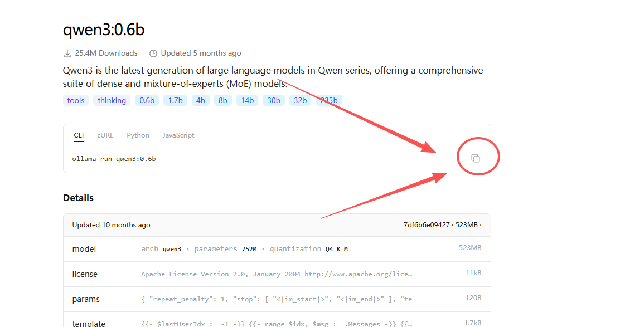Image resolution: width=625 pixels, height=327 pixels.
Task: Pick the 32b model size tag
Action: coord(300,101)
